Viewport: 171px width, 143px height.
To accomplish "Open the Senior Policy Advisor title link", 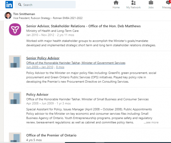I will (x=43, y=58).
